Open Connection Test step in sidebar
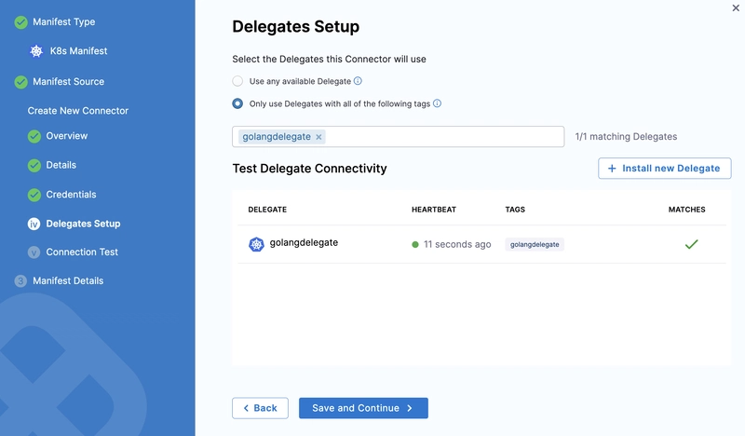Image resolution: width=745 pixels, height=436 pixels. pyautogui.click(x=82, y=252)
